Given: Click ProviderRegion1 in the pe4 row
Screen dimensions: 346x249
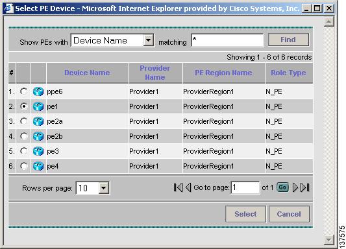Looking at the screenshot, I should (x=208, y=167).
